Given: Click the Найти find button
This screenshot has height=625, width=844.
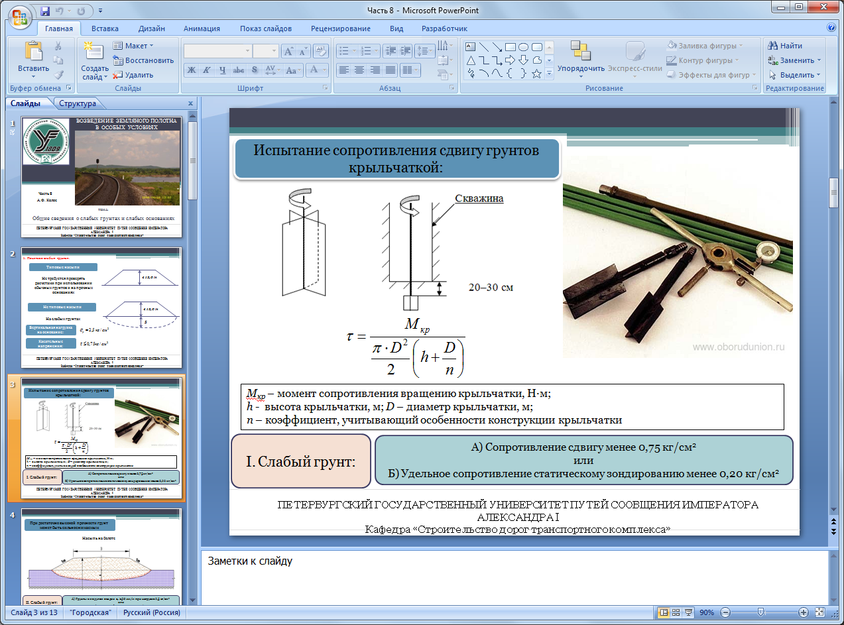Looking at the screenshot, I should [786, 46].
